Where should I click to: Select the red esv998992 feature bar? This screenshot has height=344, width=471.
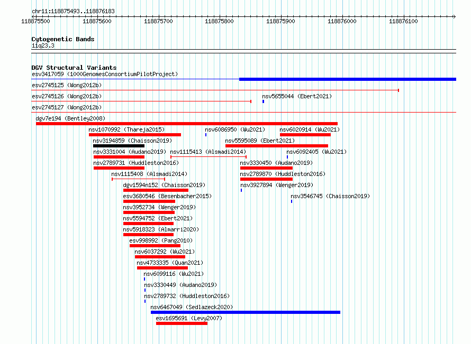coord(155,246)
